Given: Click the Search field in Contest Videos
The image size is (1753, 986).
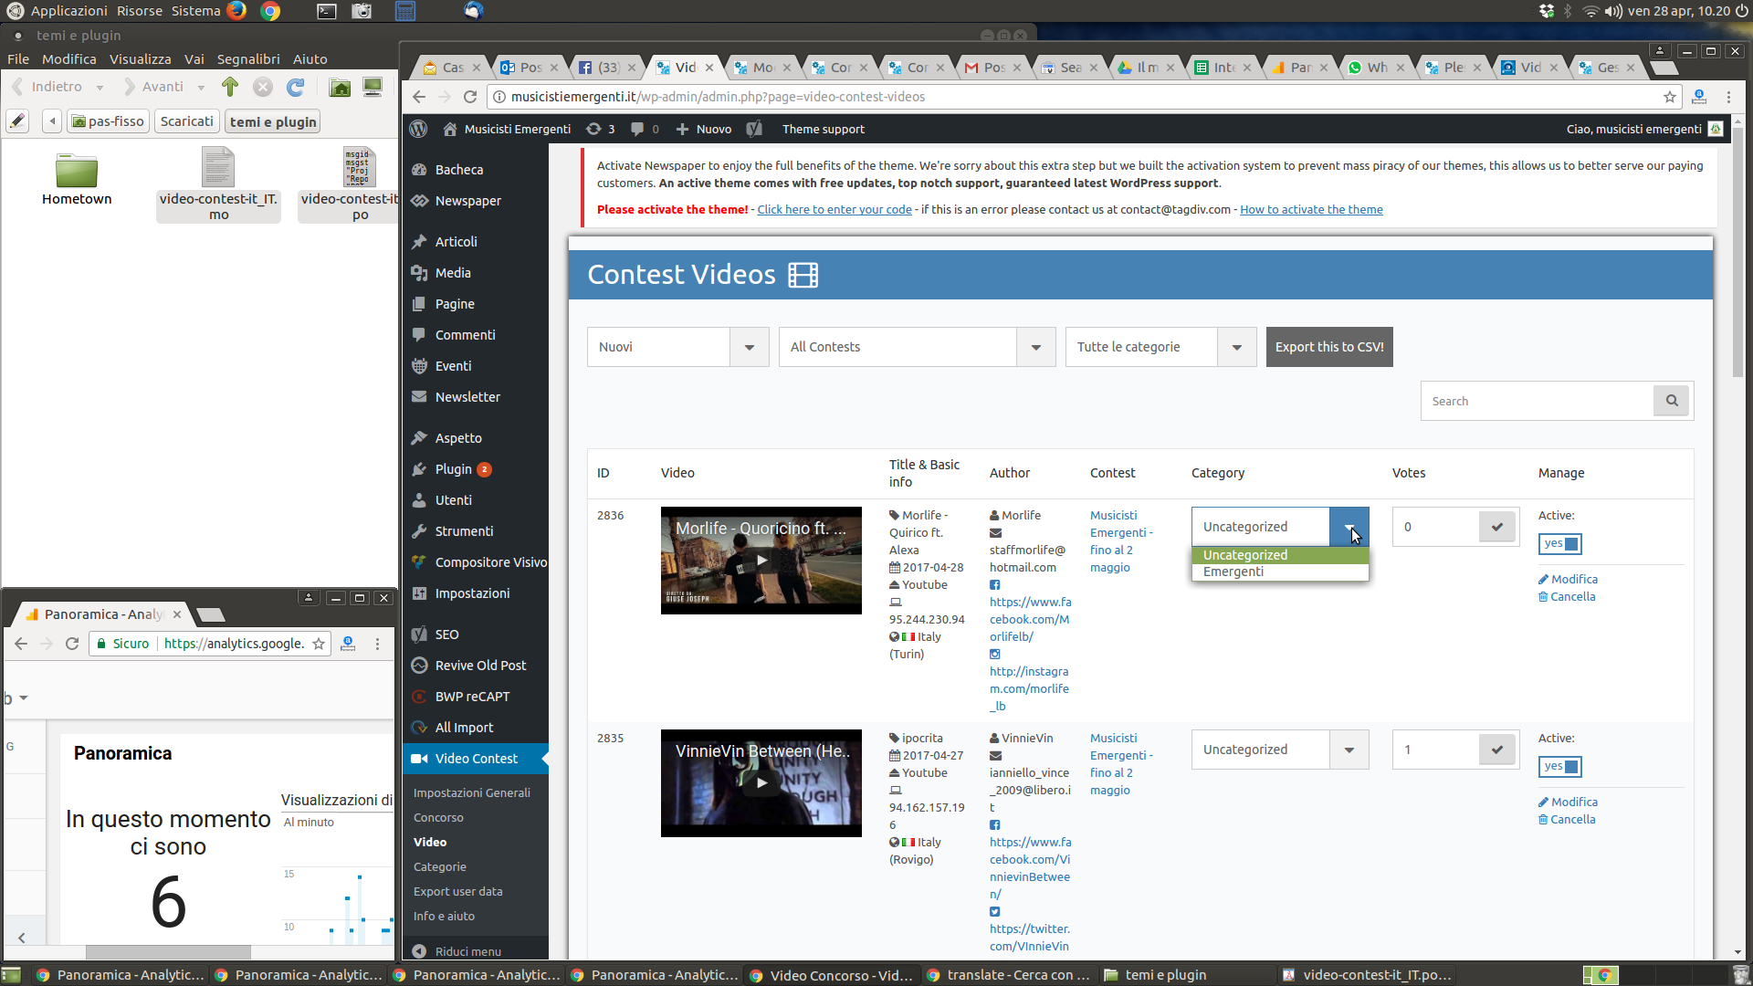Looking at the screenshot, I should pos(1538,401).
